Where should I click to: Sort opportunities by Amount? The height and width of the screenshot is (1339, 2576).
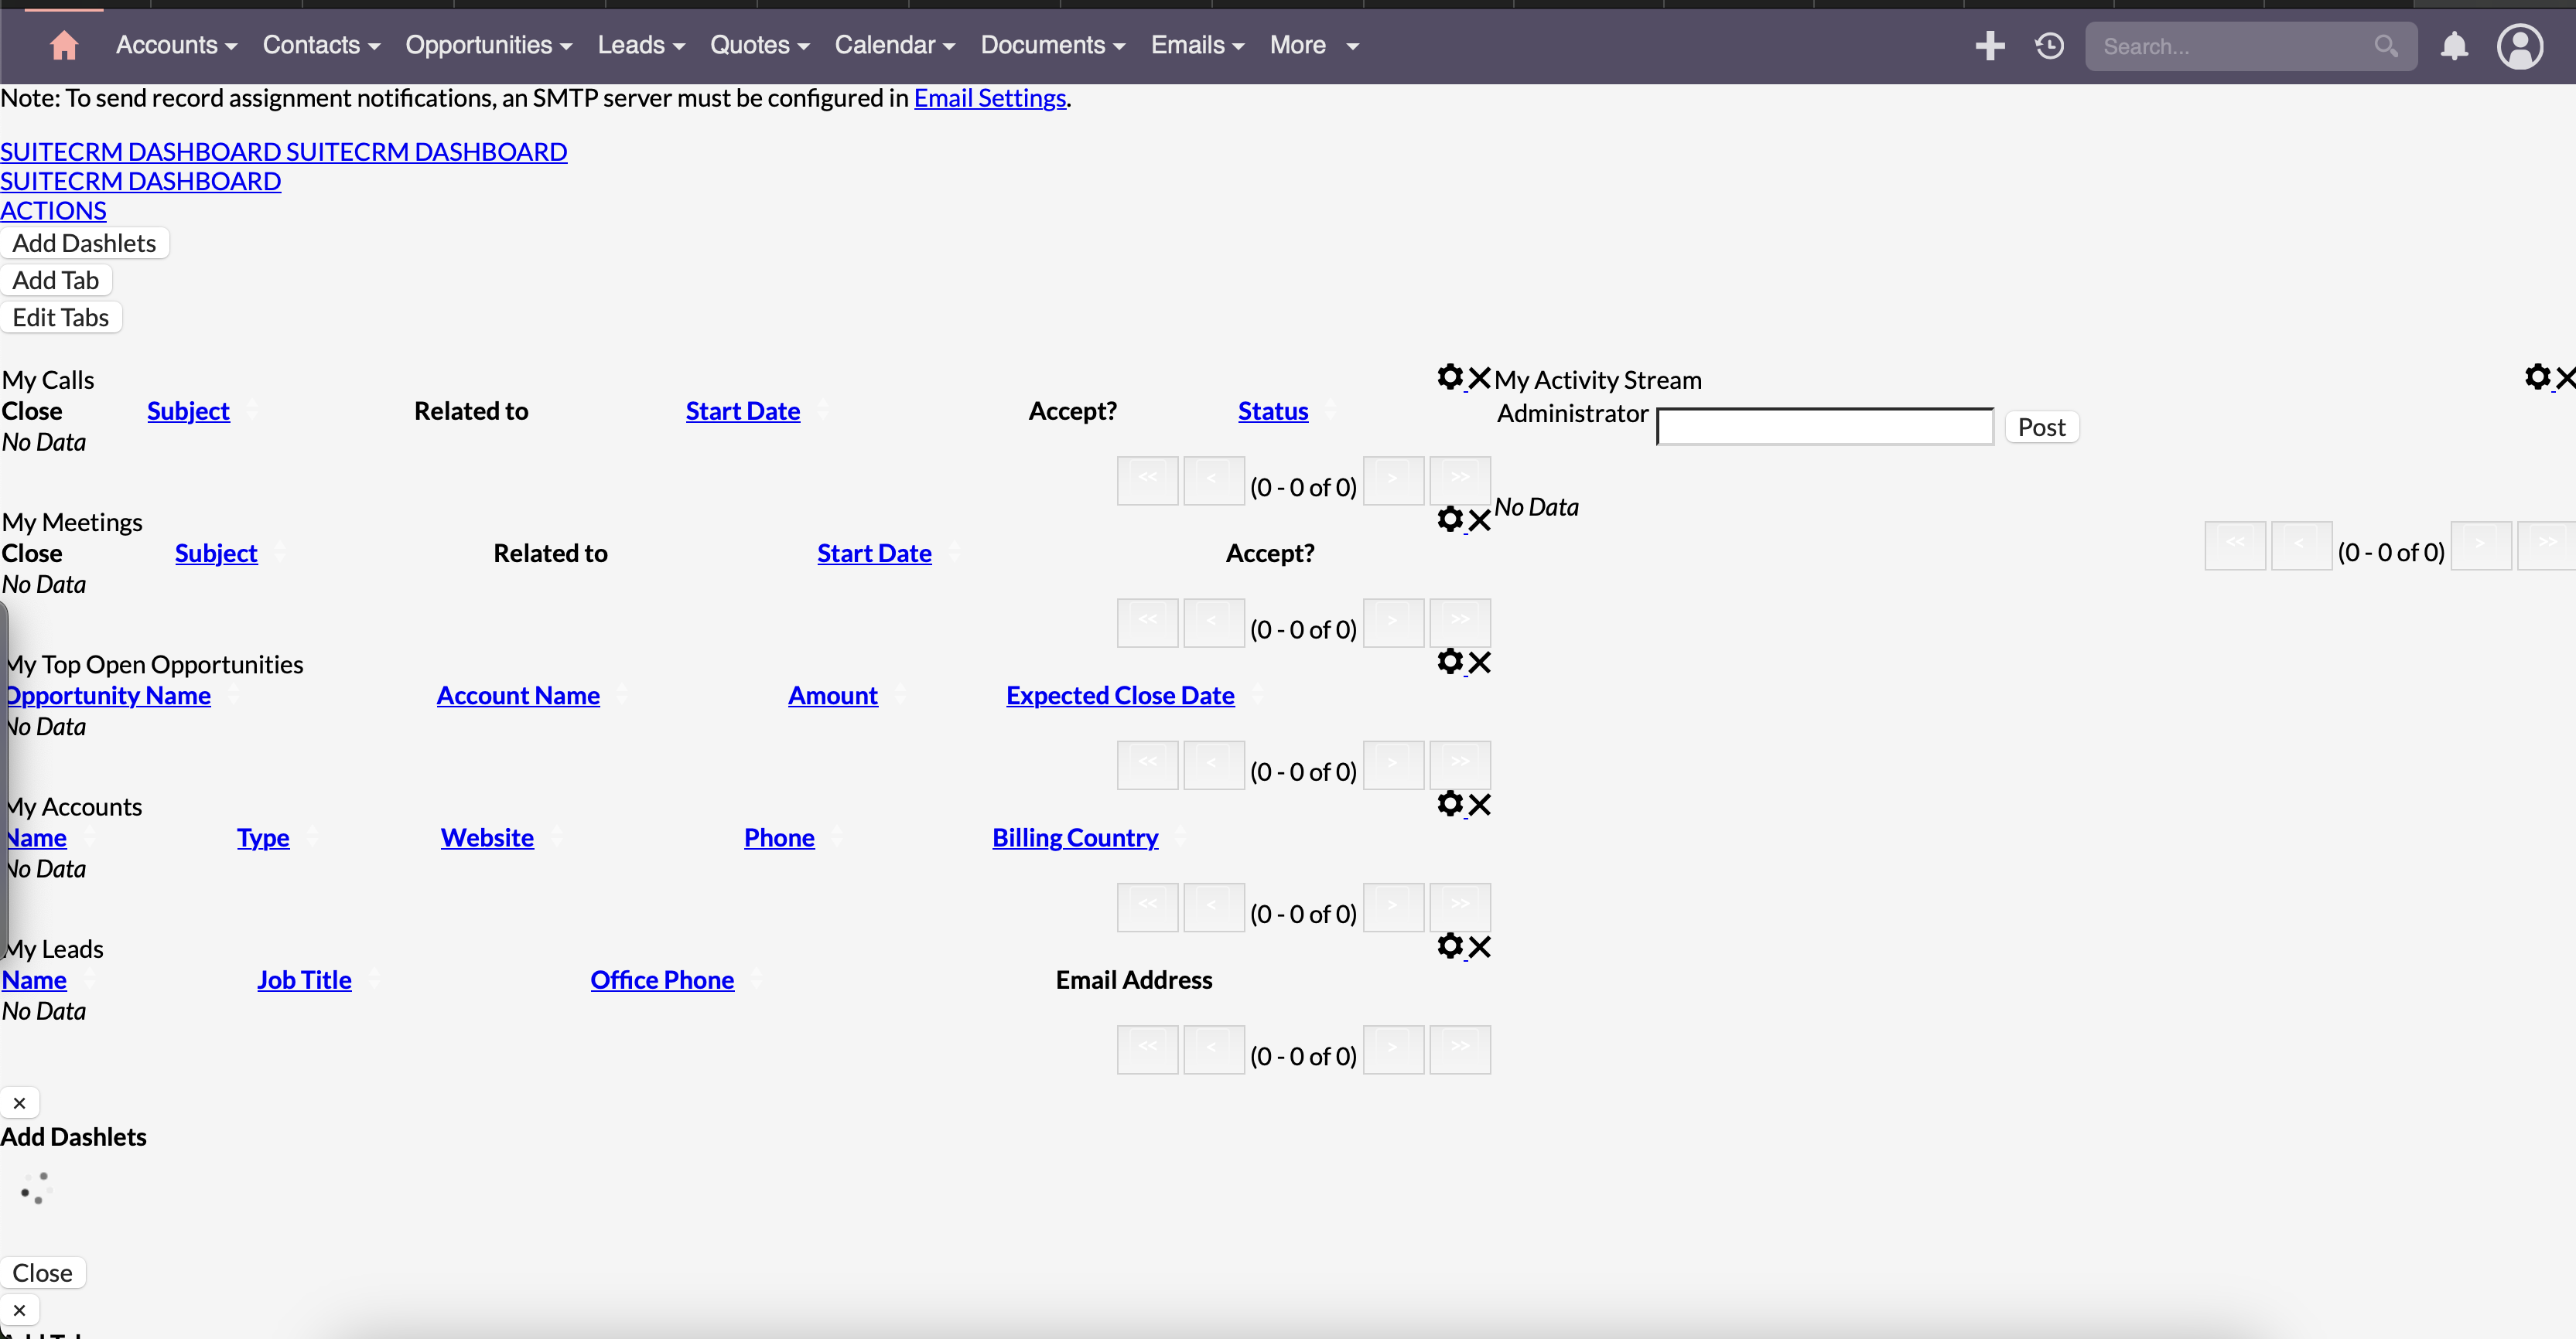[833, 696]
